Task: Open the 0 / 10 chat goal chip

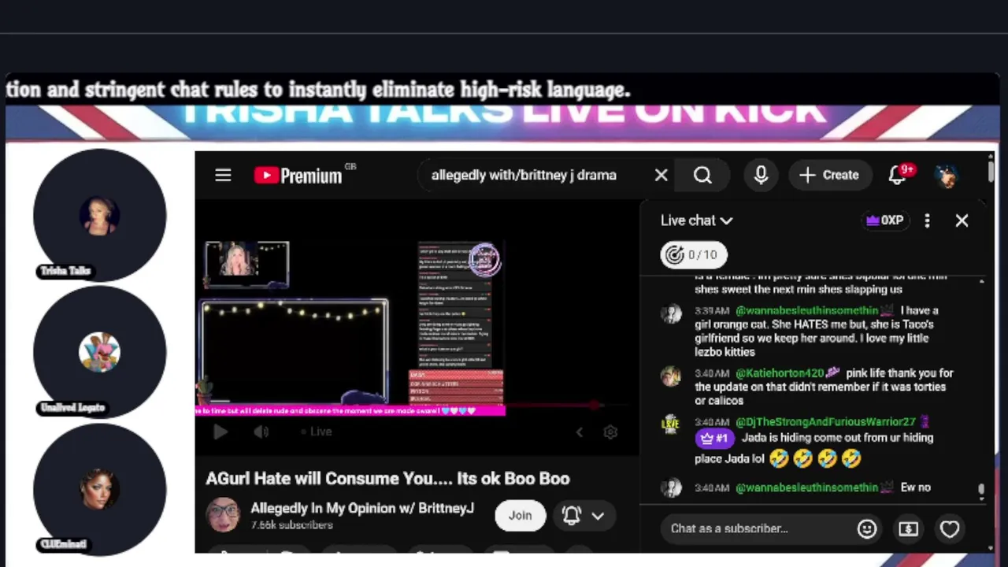Action: 694,254
